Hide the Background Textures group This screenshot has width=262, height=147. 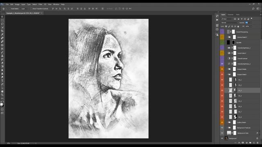pos(222,128)
